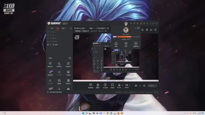Open the settings gear in bottom toolbar

(144, 86)
